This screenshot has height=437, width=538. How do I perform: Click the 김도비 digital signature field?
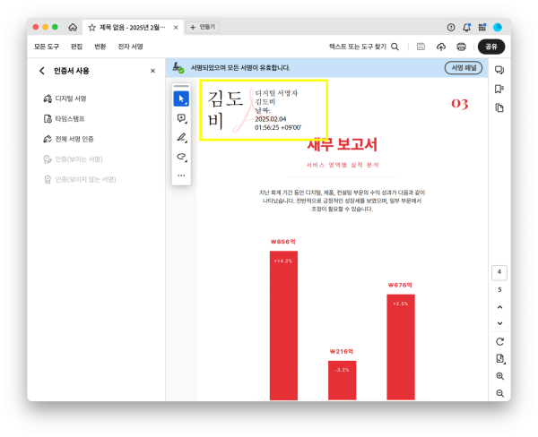coord(264,110)
